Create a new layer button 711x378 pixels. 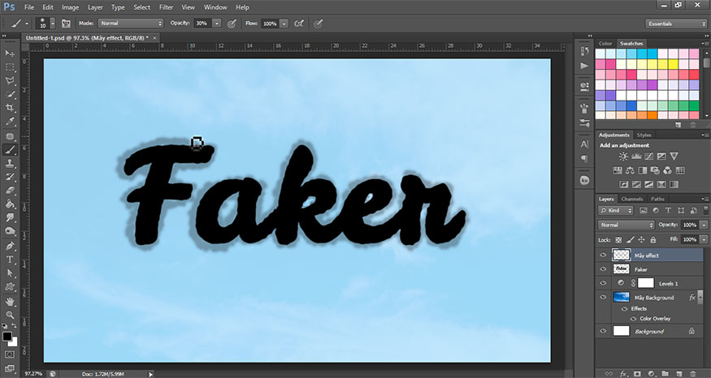coord(678,374)
